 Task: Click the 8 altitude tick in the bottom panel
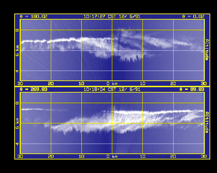point(17,103)
